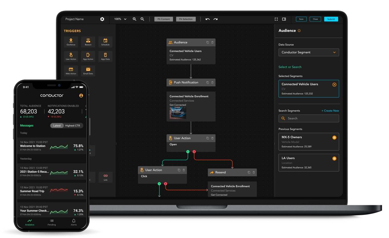This screenshot has height=238, width=389.
Task: Open the 100% zoom level dropdown
Action: pos(120,19)
